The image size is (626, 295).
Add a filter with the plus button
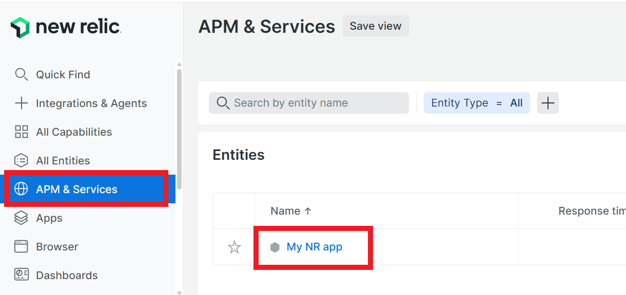coord(548,103)
